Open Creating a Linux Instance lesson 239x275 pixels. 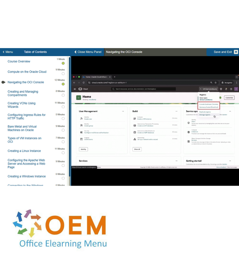point(24,151)
